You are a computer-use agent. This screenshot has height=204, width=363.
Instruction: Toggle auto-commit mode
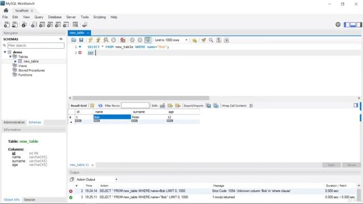147,40
